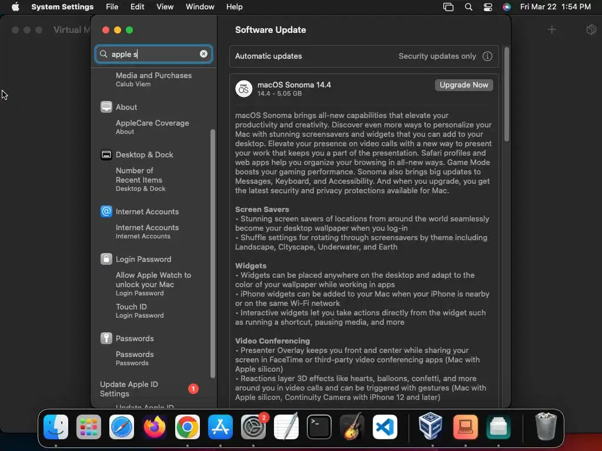602x451 pixels.
Task: Open Firefox from the Dock
Action: click(x=155, y=427)
